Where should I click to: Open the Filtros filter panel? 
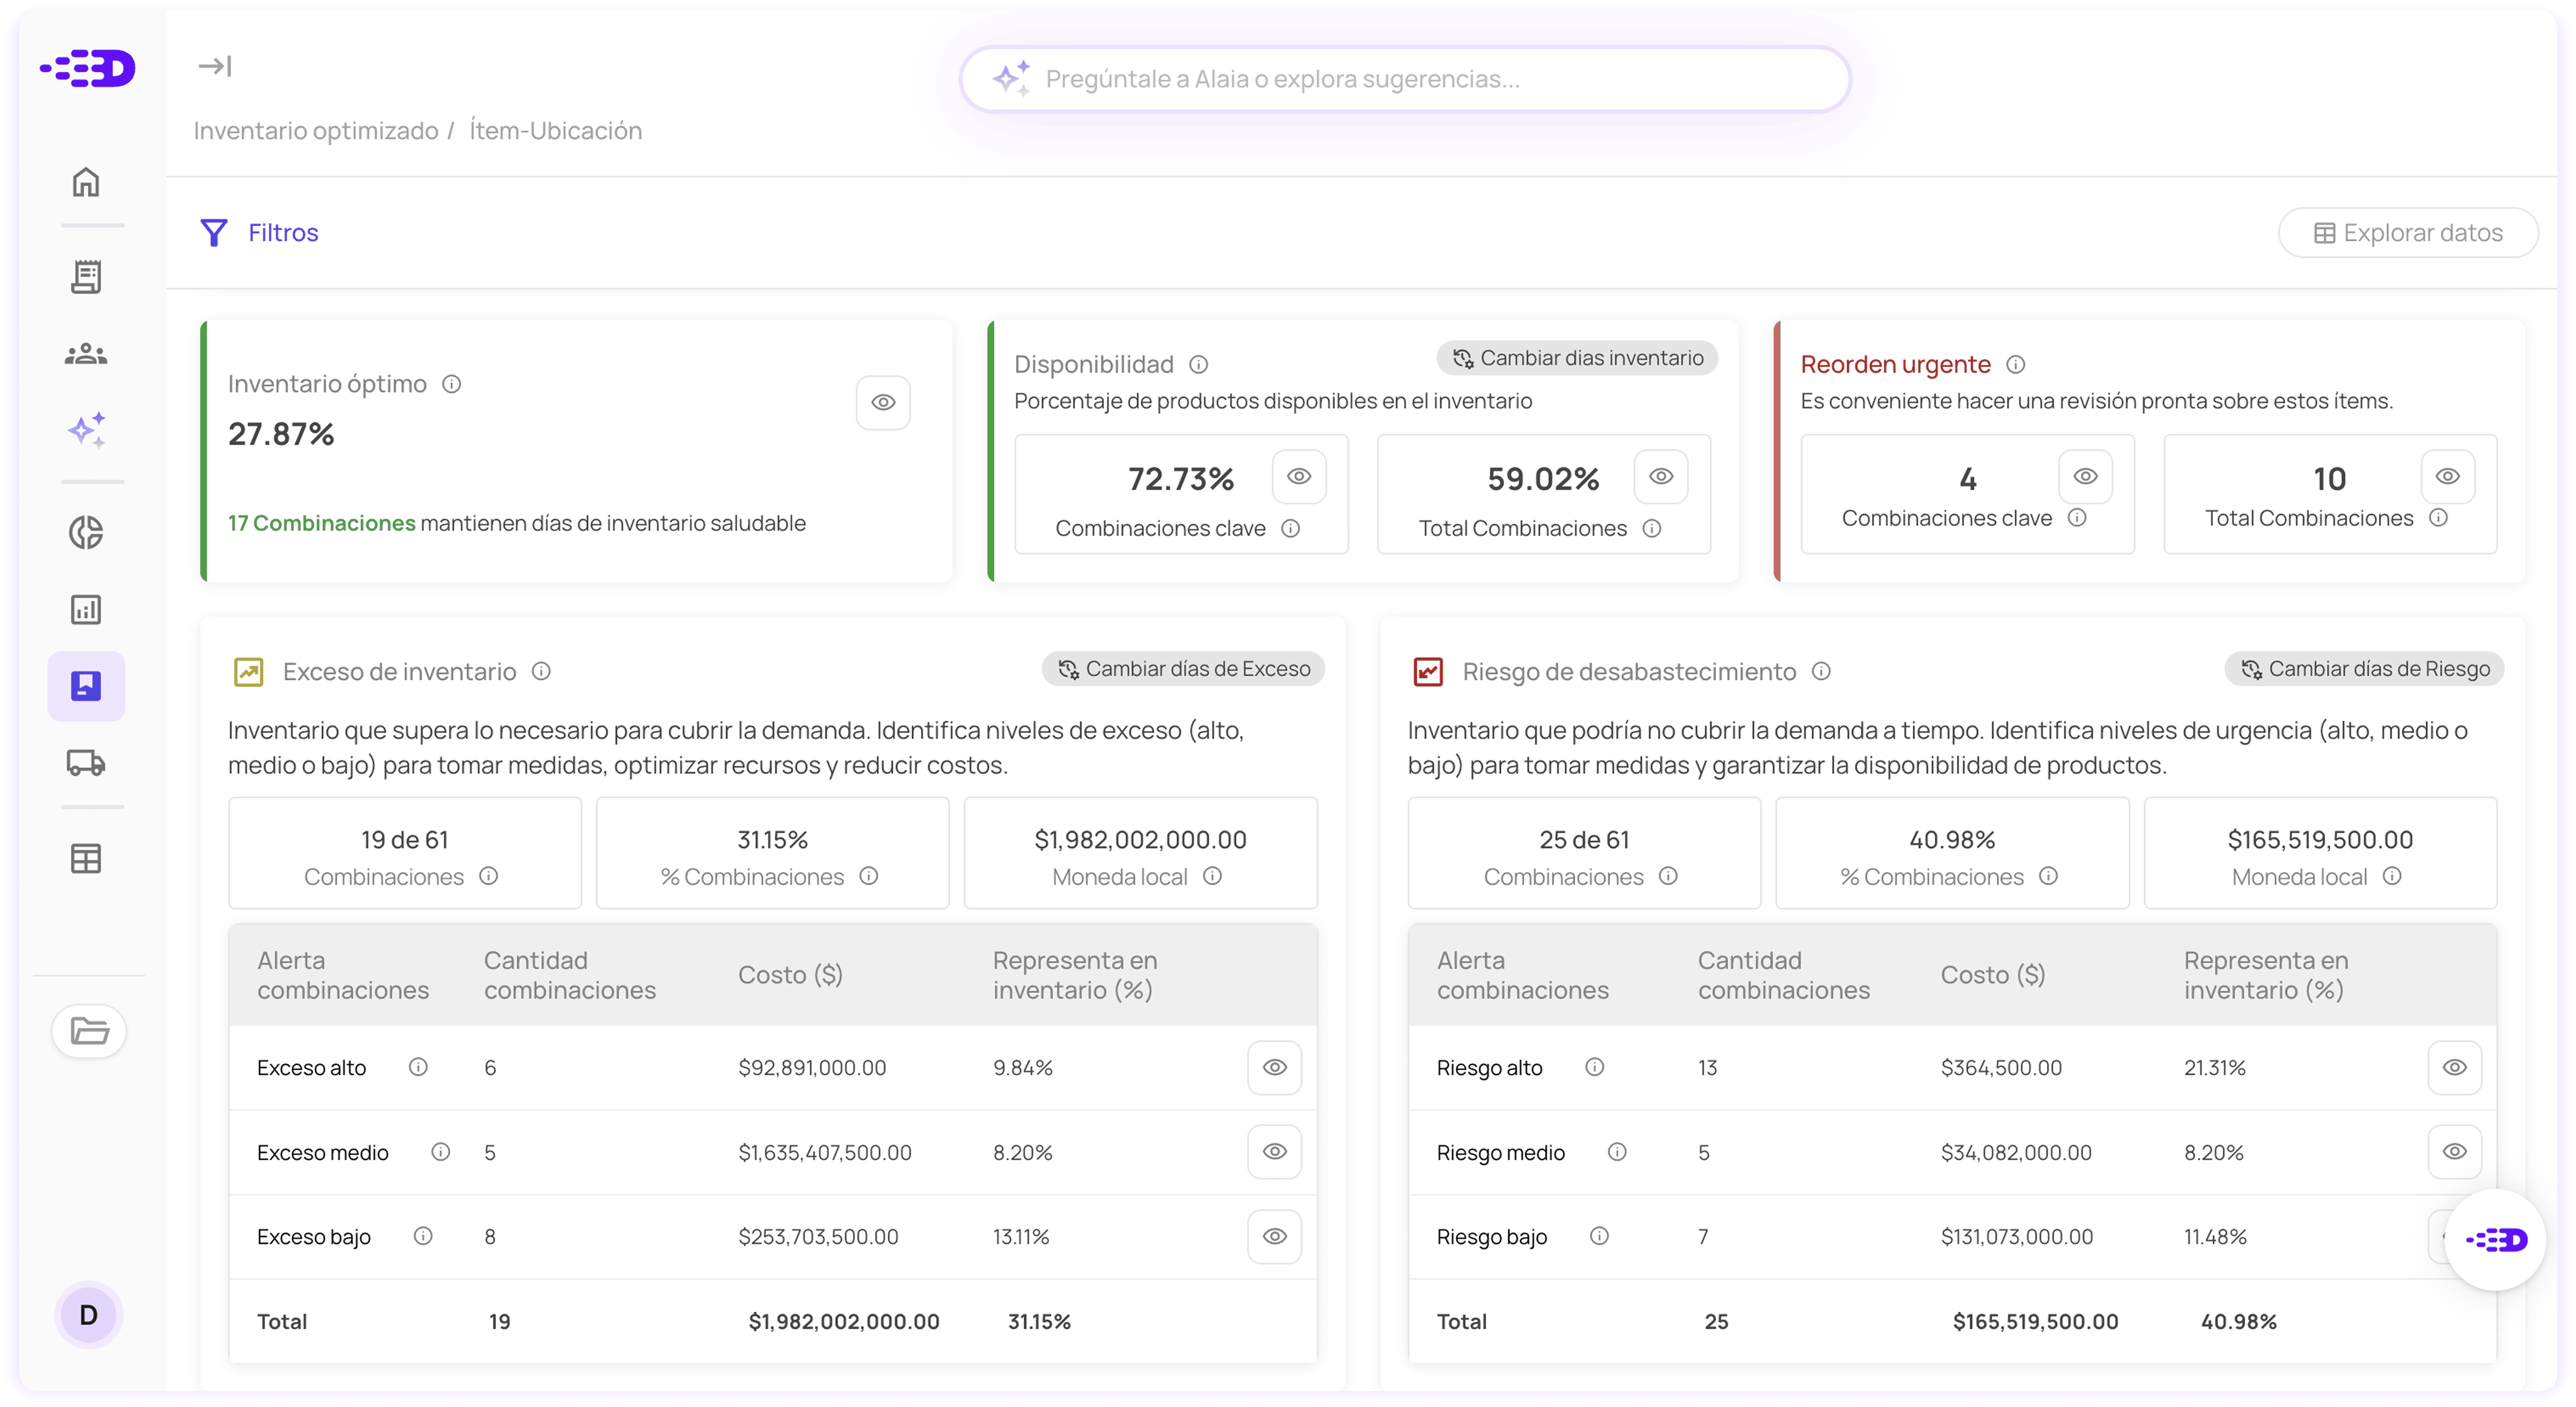click(x=260, y=232)
